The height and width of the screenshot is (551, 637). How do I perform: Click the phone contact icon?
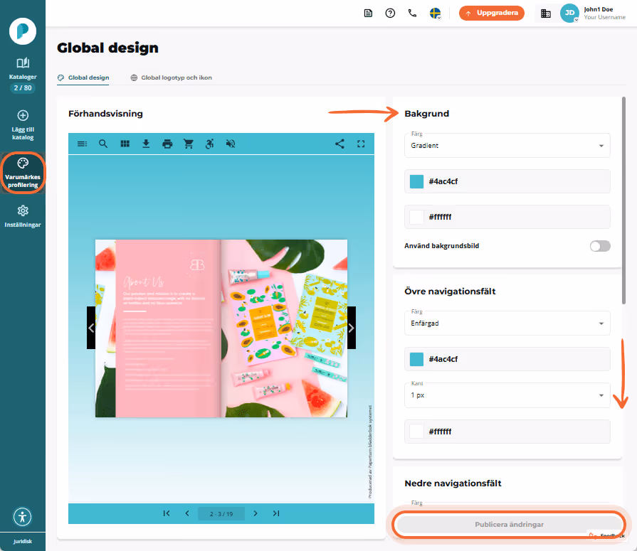412,13
